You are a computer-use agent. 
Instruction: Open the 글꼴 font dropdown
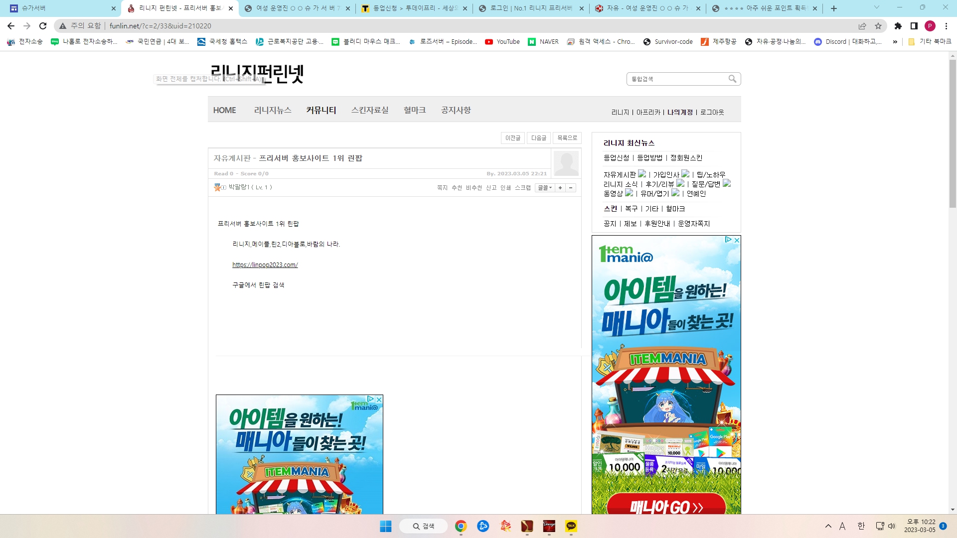coord(545,188)
